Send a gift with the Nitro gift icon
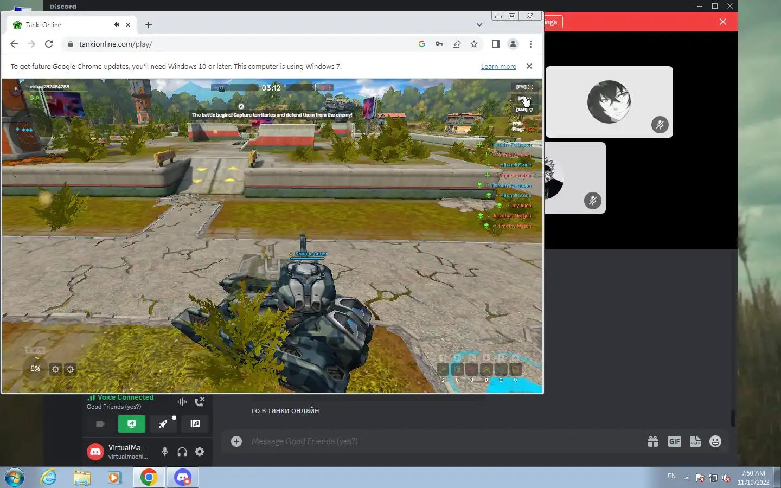This screenshot has height=488, width=781. point(653,441)
